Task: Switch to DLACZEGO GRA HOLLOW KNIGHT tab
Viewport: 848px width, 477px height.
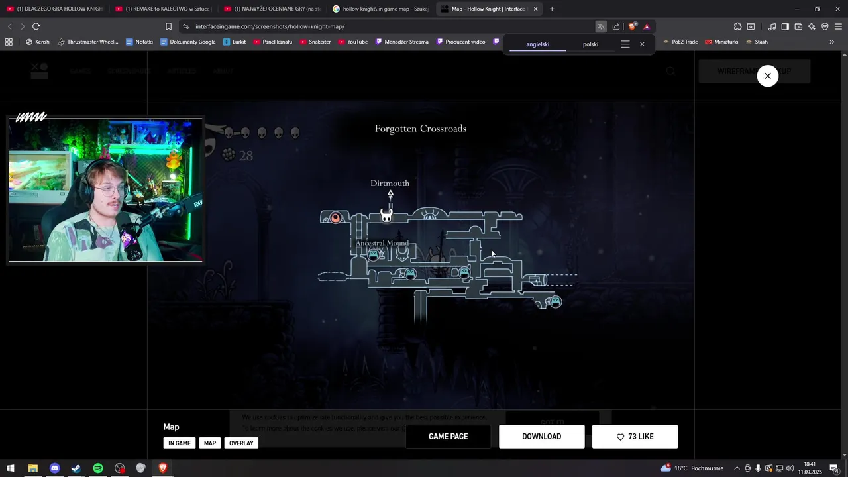Action: (x=54, y=9)
